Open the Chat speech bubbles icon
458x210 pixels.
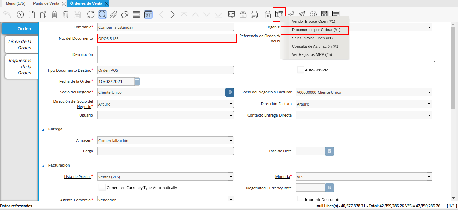(x=125, y=14)
